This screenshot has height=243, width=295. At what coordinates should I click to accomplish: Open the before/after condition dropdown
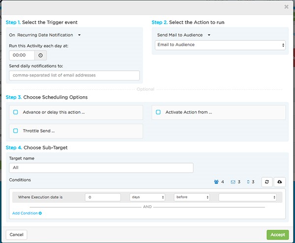click(x=192, y=197)
